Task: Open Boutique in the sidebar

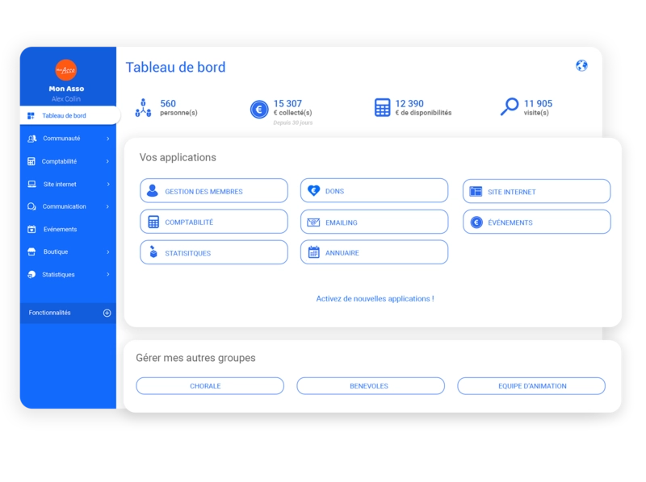Action: (68, 251)
